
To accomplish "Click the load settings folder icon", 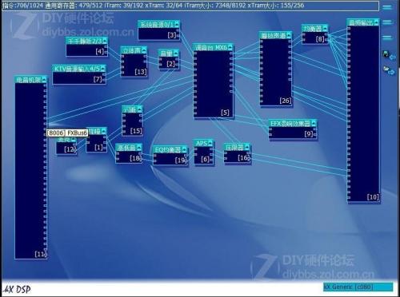I will point(389,70).
